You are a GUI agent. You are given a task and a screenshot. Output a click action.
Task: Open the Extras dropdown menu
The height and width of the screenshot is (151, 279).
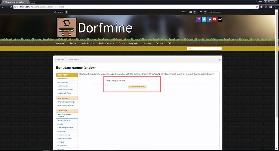point(159,43)
